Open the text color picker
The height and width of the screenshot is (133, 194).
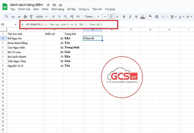click(142, 17)
